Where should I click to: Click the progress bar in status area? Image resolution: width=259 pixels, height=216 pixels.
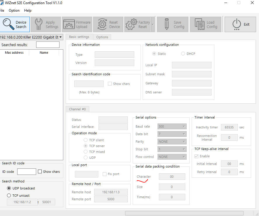click(184, 213)
